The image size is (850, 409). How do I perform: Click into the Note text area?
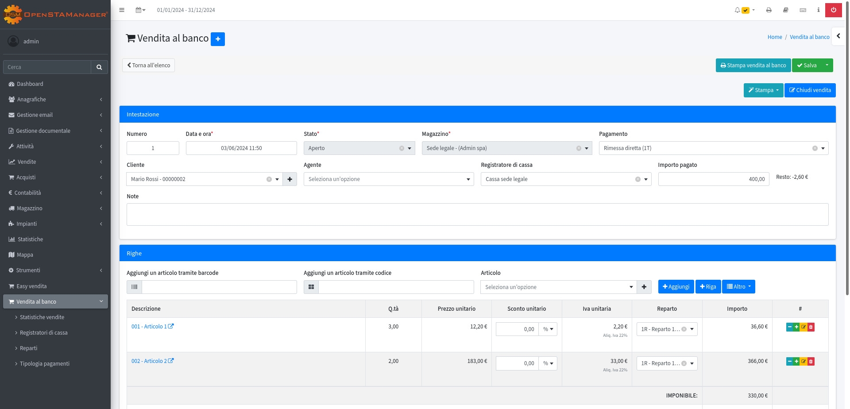coord(477,215)
